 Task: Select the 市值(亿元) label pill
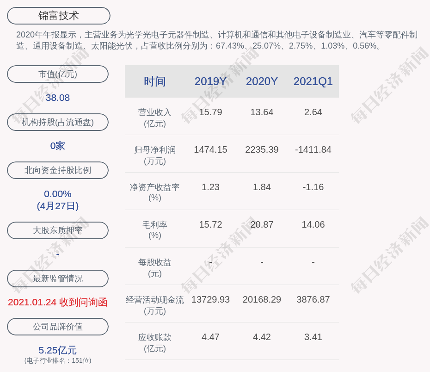tap(58, 74)
